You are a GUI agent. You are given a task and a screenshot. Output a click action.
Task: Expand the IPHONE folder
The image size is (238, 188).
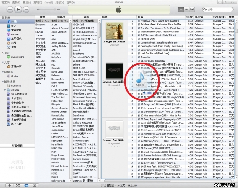coord(5,90)
